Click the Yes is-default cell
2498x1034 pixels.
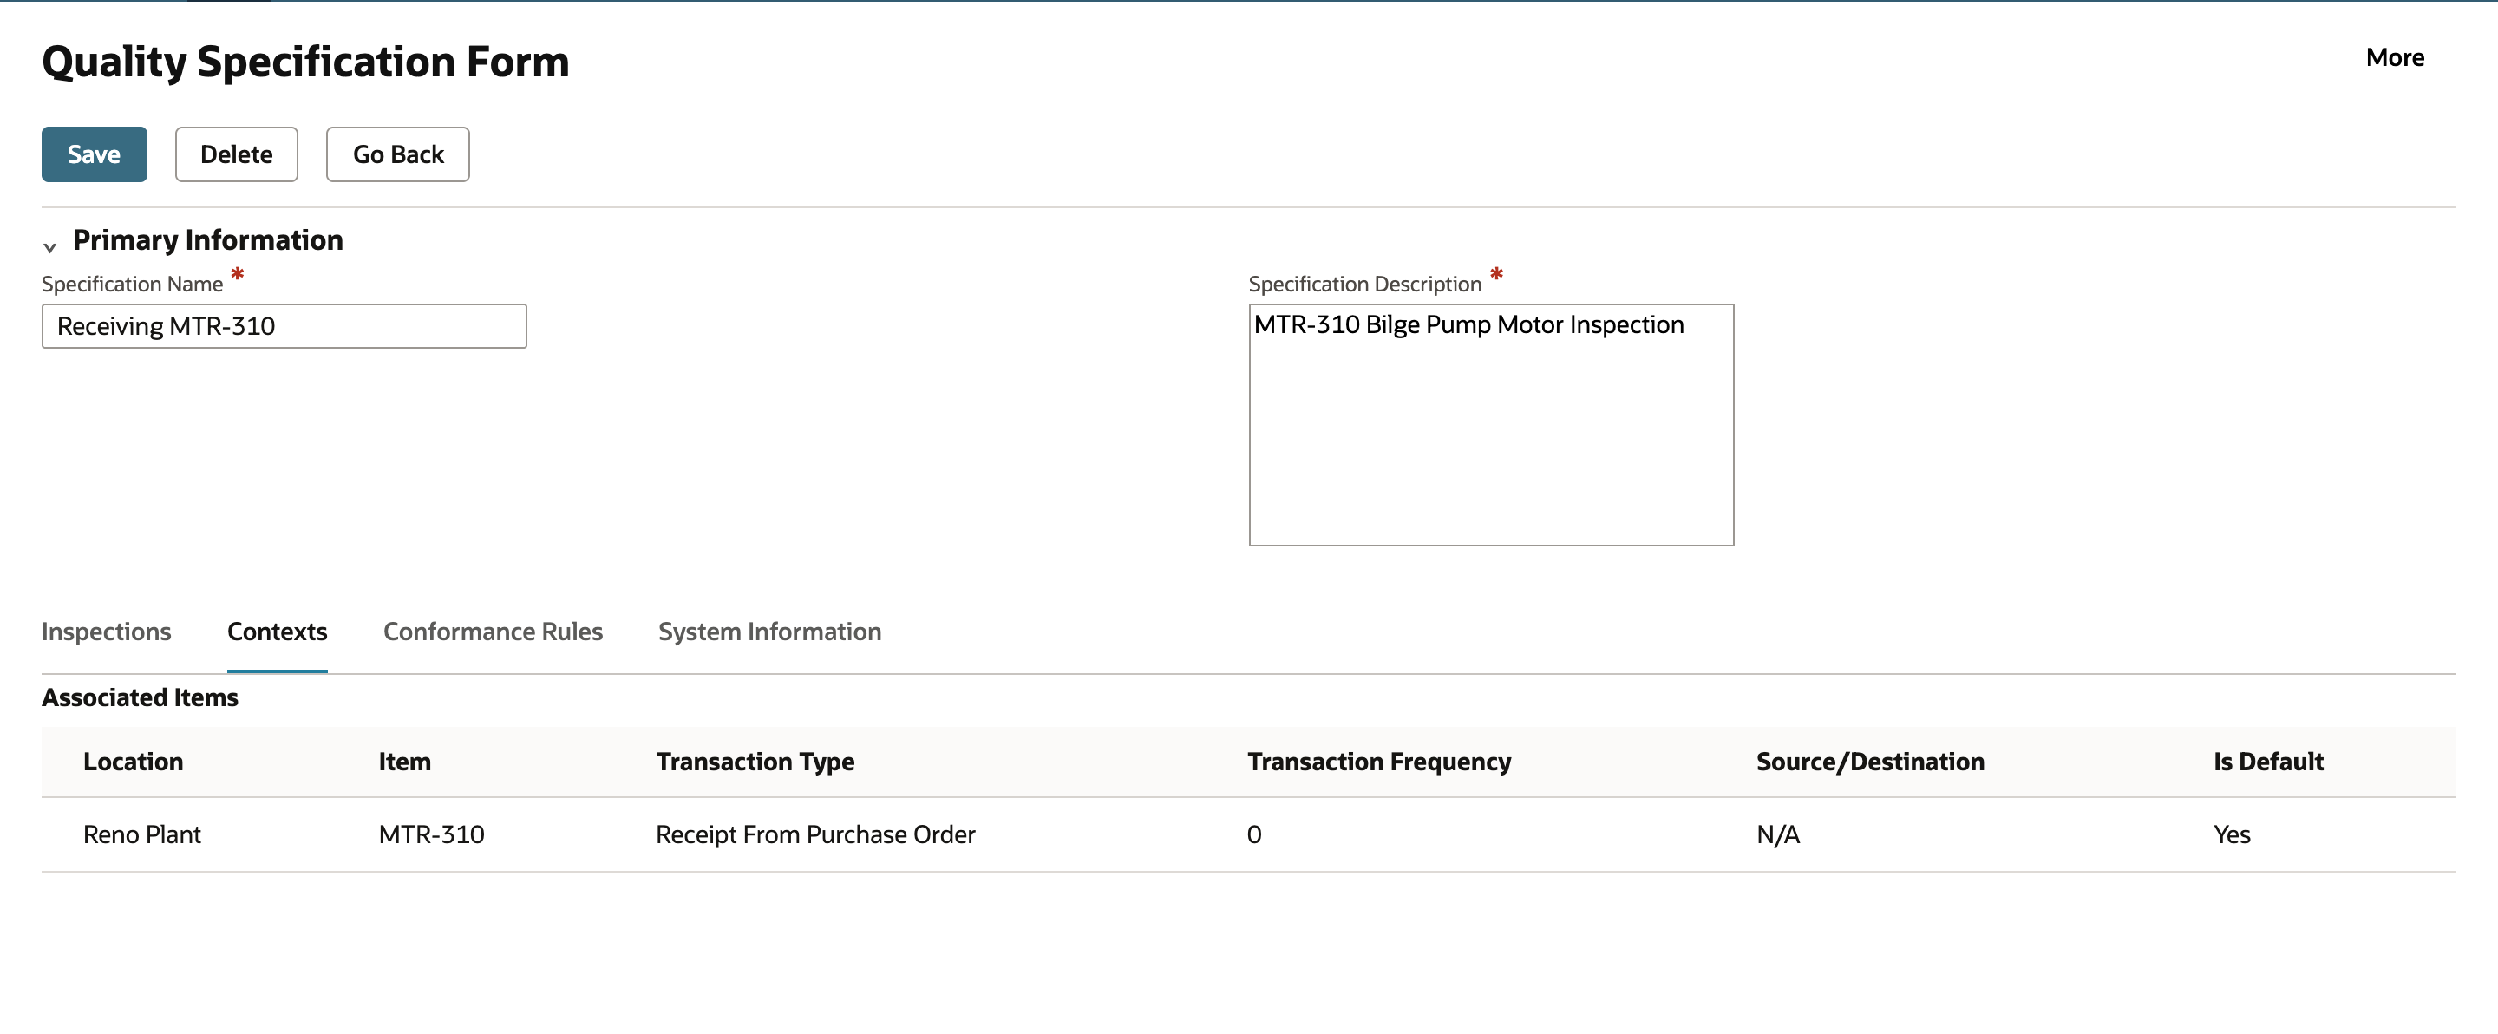coord(2232,834)
